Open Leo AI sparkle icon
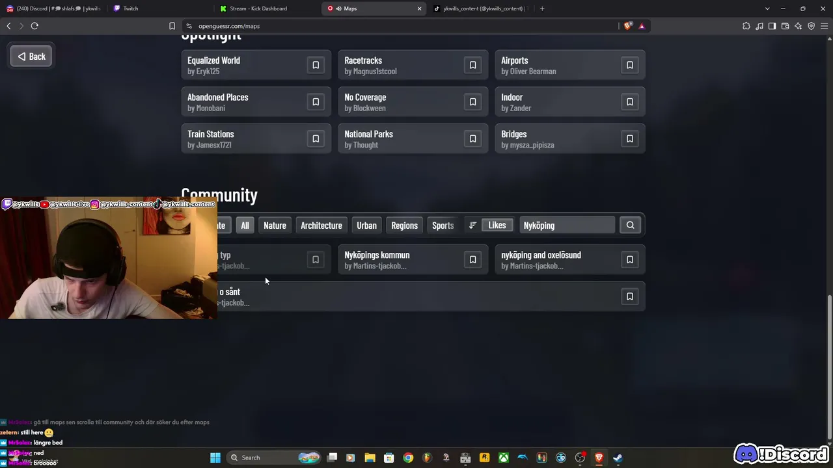Screen dimensions: 833x468 coord(798,26)
